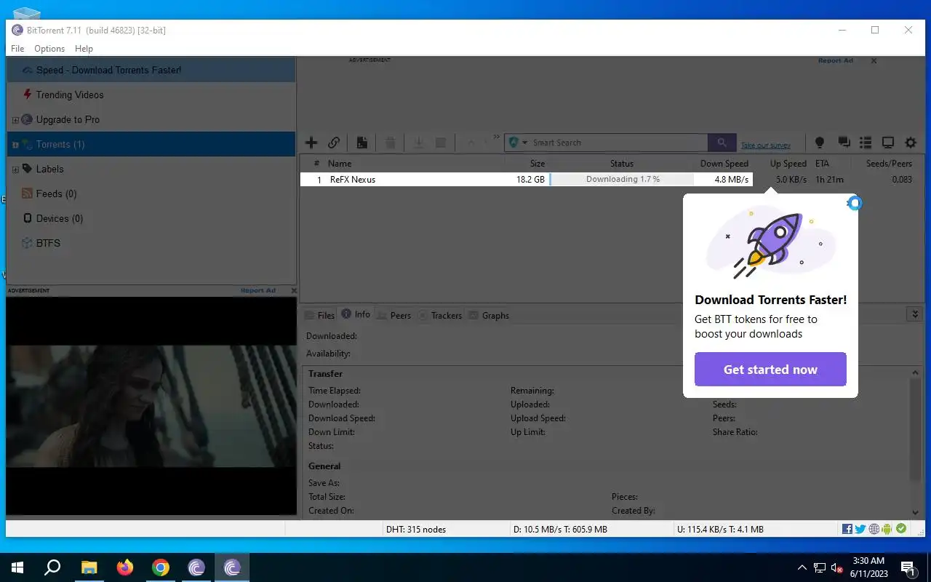The image size is (931, 582).
Task: Click the magnifier search button
Action: (x=722, y=143)
